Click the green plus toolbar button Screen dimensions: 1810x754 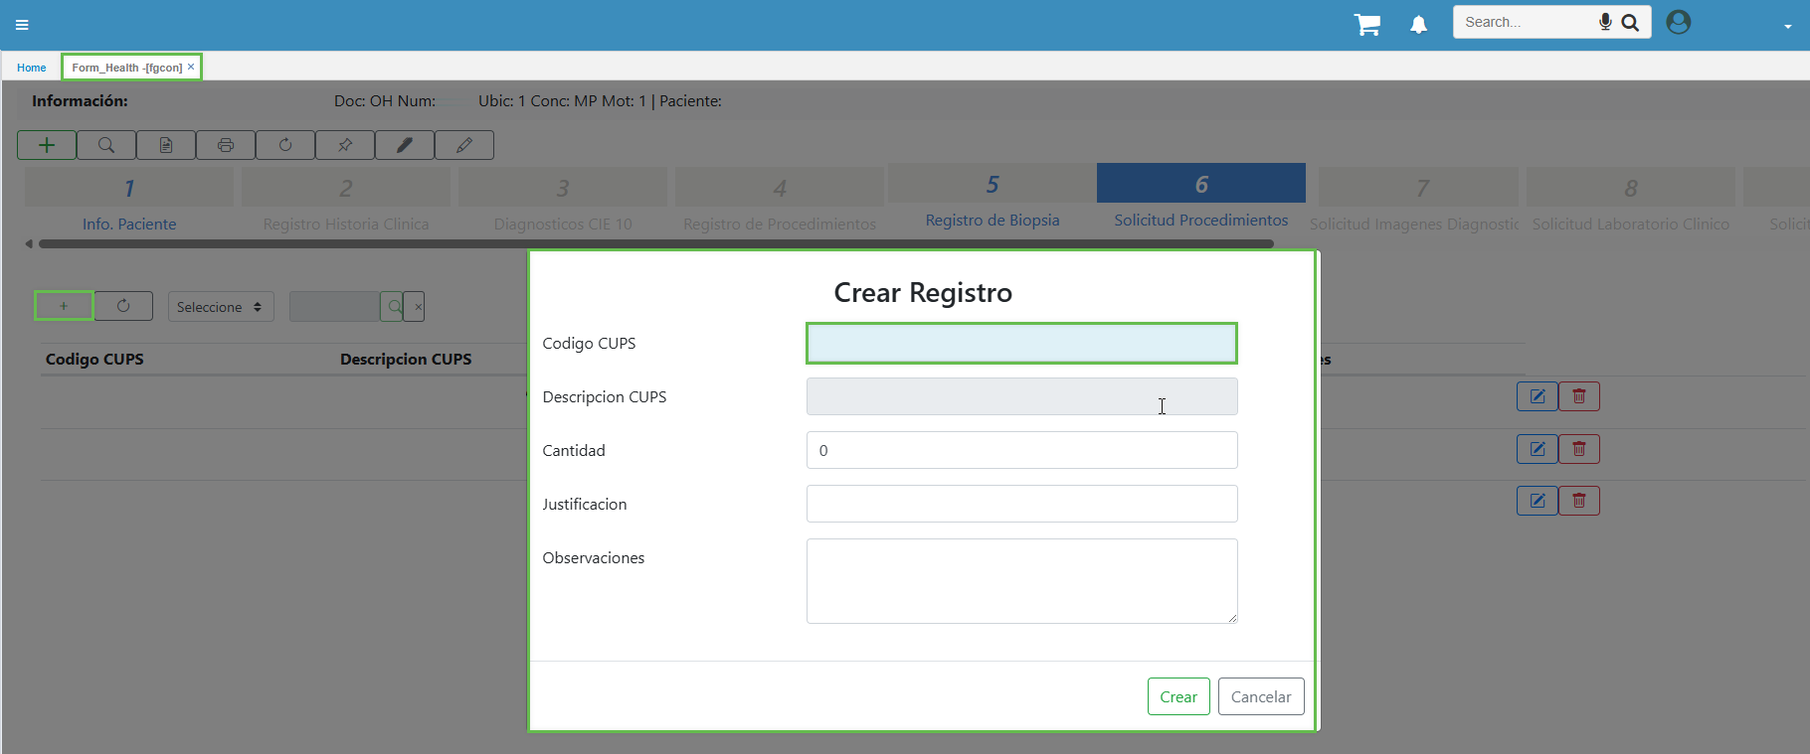coord(47,145)
